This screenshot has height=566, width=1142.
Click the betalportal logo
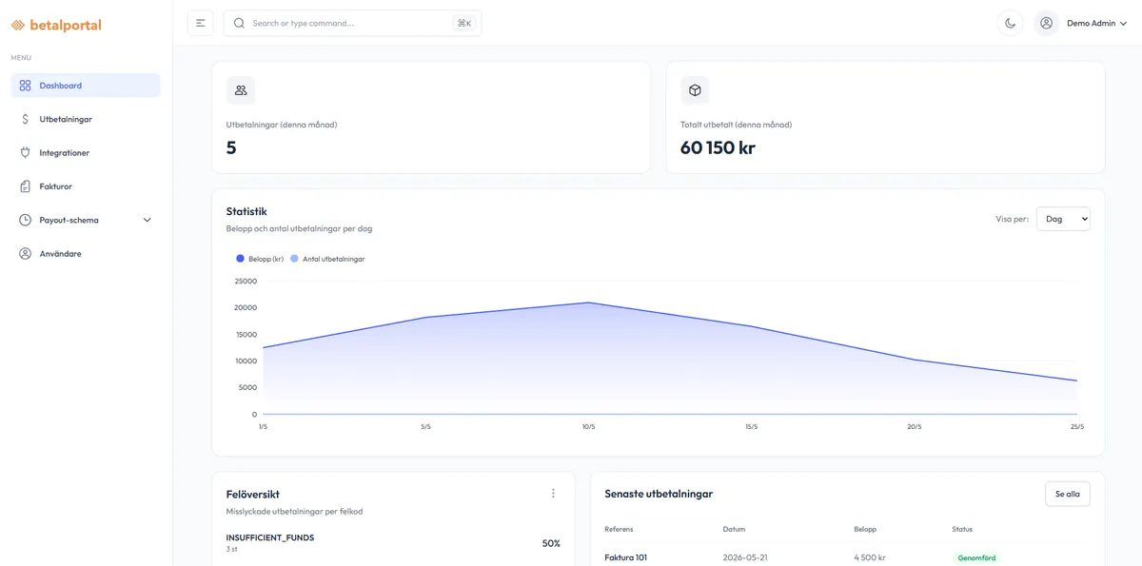coord(56,25)
